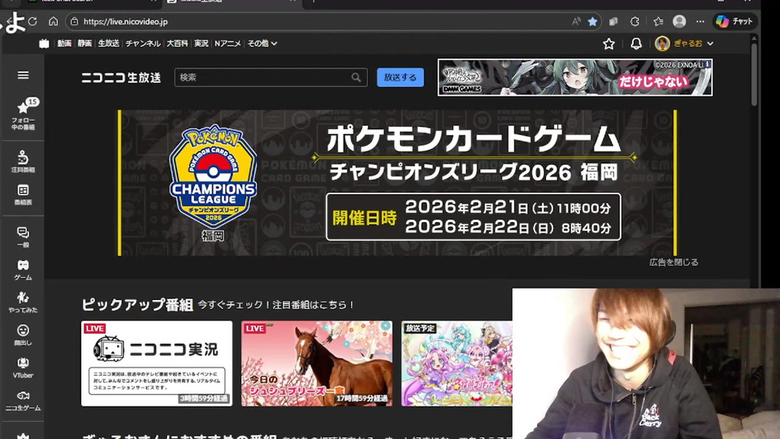Open the チャンネル menu item
The height and width of the screenshot is (439, 780).
point(143,43)
